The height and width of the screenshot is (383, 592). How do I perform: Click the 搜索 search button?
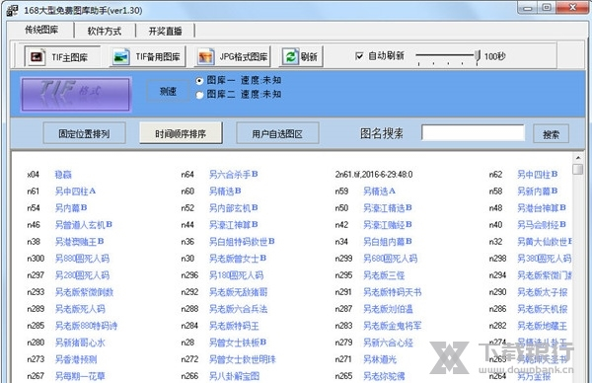(x=552, y=134)
